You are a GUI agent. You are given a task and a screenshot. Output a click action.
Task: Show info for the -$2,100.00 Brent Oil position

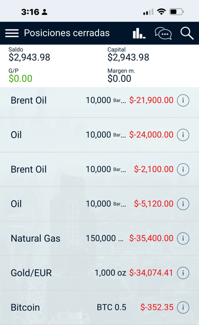183,169
